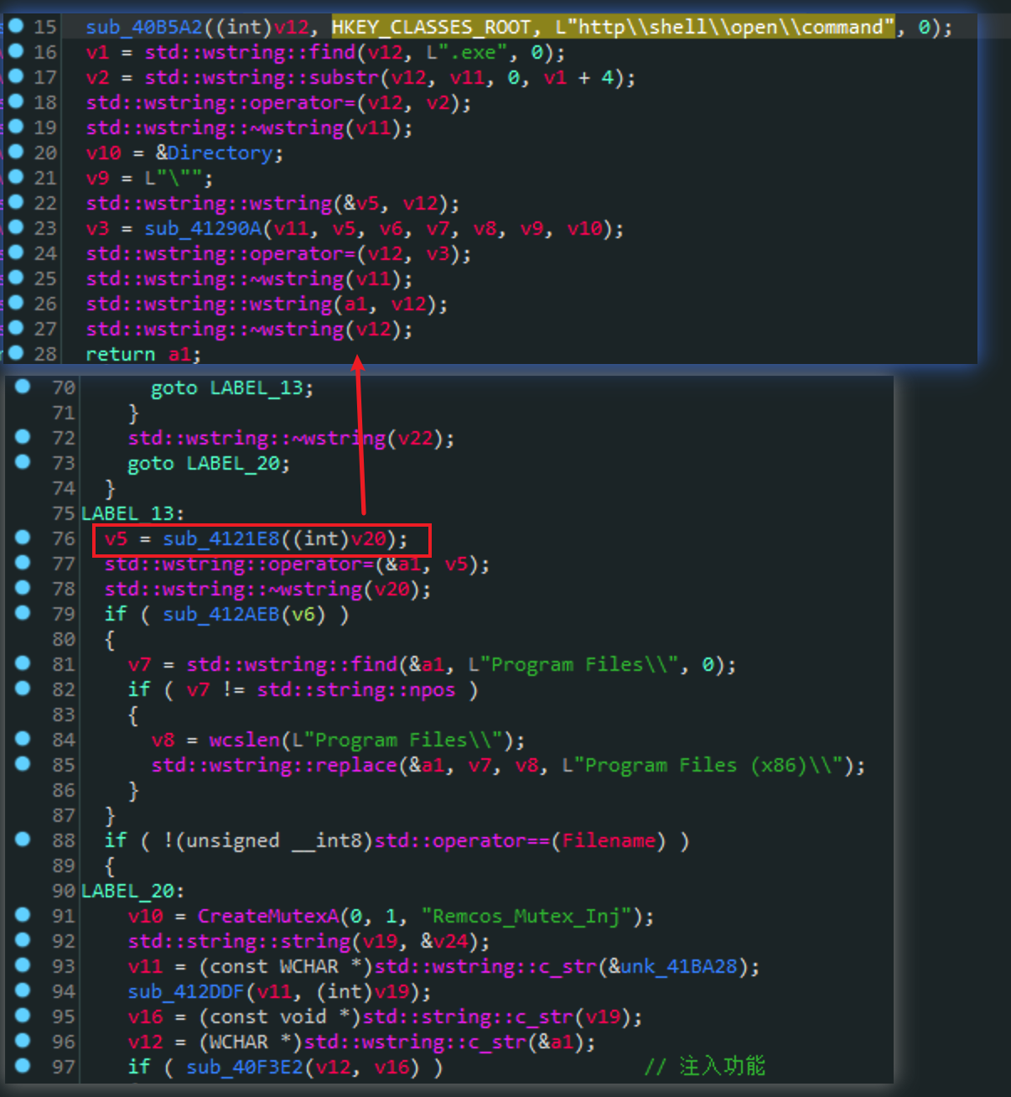Select variable v3 assignment on line 23
The width and height of the screenshot is (1011, 1097).
[x=97, y=229]
